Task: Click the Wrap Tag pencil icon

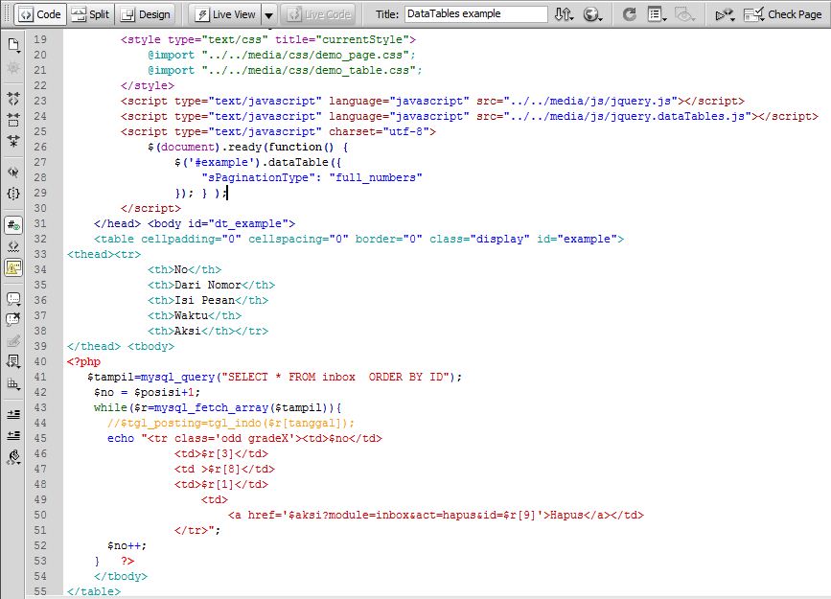Action: point(13,341)
